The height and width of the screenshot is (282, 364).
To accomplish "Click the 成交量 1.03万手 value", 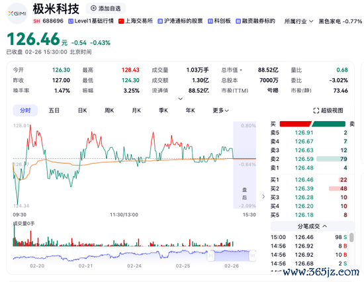I will click(x=198, y=70).
